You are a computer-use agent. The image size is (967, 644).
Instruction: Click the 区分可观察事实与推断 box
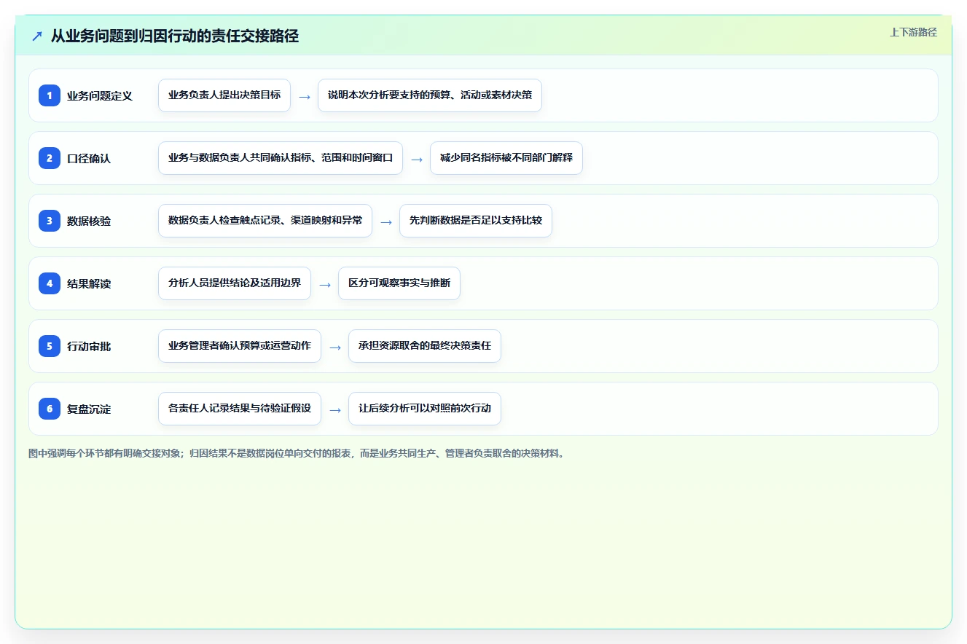click(399, 283)
